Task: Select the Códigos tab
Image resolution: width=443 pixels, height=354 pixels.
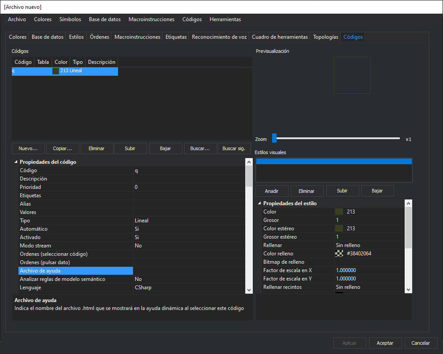Action: pyautogui.click(x=353, y=37)
